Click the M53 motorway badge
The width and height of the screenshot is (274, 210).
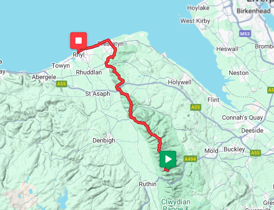click(x=245, y=34)
